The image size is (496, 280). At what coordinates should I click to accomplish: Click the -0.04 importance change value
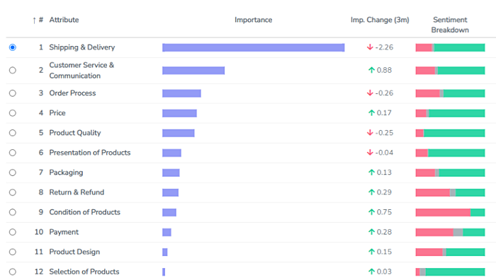[384, 153]
